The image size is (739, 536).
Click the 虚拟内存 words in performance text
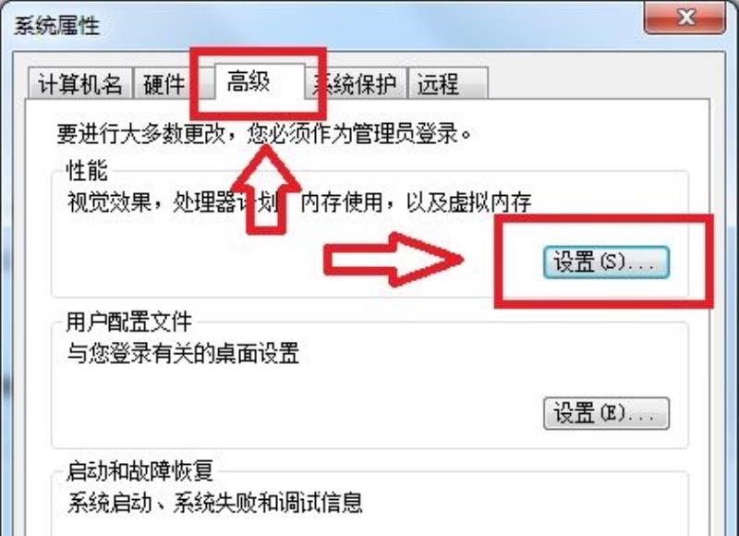point(490,202)
